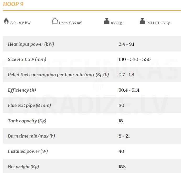
Task: Click the Up to: 235 m³ text
Action: coord(70,23)
